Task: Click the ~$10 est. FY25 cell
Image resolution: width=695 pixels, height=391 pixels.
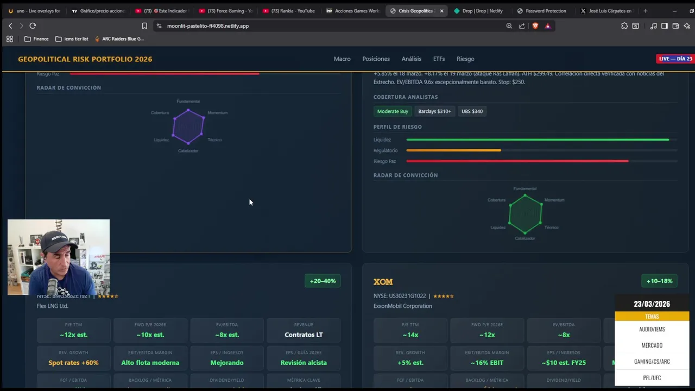Action: (x=564, y=358)
